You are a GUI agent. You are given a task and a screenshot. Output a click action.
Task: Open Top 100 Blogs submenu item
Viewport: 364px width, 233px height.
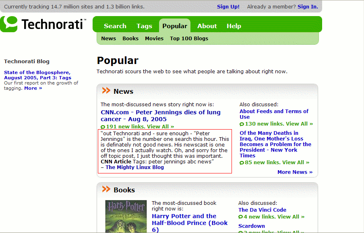189,39
